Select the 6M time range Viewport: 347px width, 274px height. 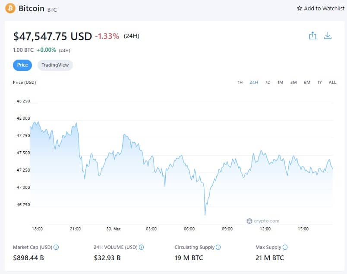307,82
